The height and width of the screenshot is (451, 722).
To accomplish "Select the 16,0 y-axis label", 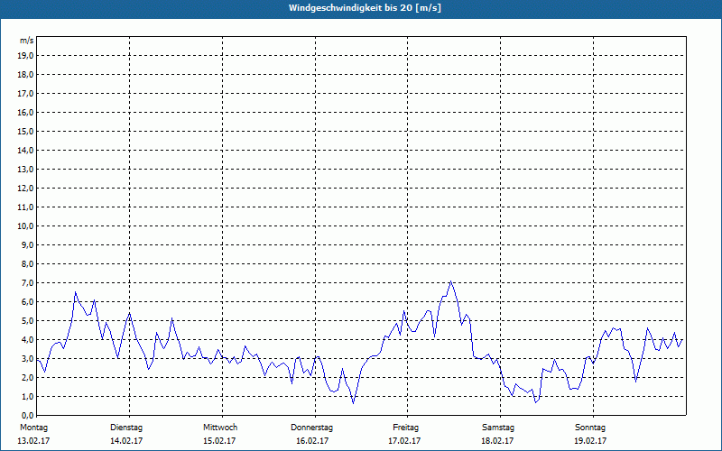I will 26,112.
